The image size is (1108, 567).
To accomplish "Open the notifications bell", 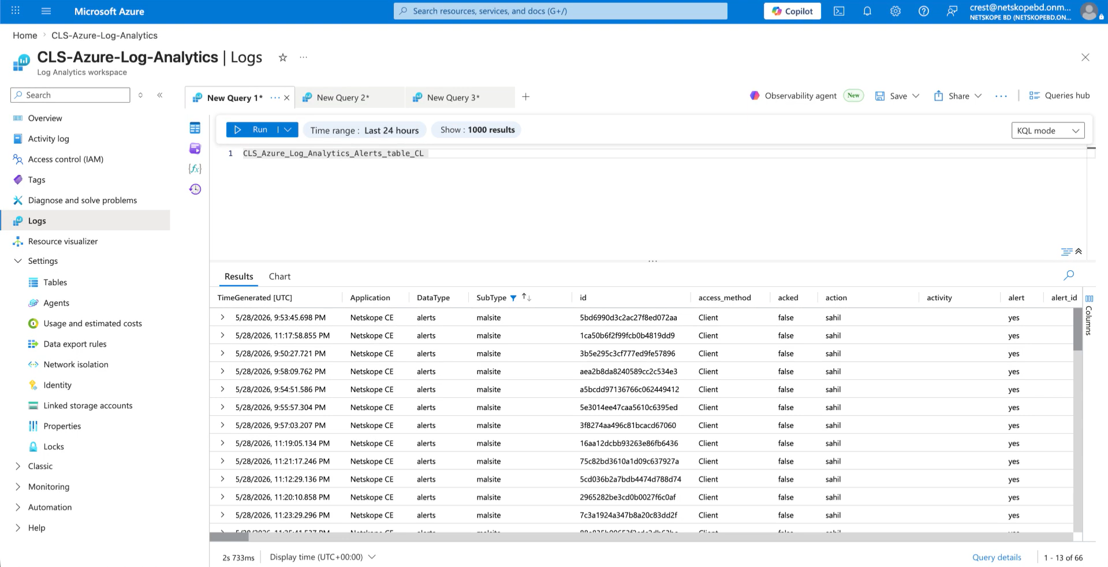I will (867, 11).
